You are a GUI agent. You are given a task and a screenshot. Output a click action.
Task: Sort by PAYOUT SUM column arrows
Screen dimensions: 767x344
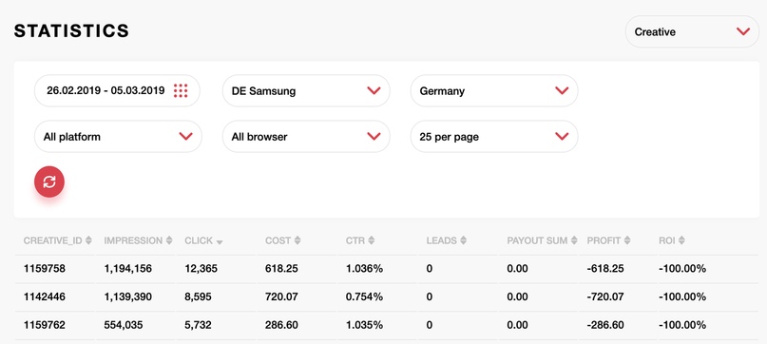(575, 240)
